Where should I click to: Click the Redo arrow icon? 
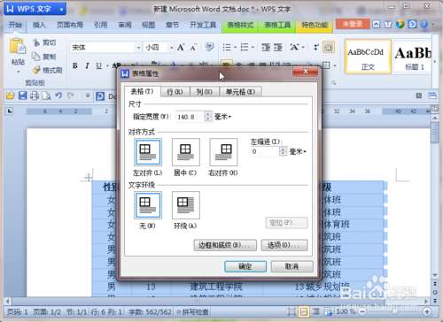tap(70, 96)
